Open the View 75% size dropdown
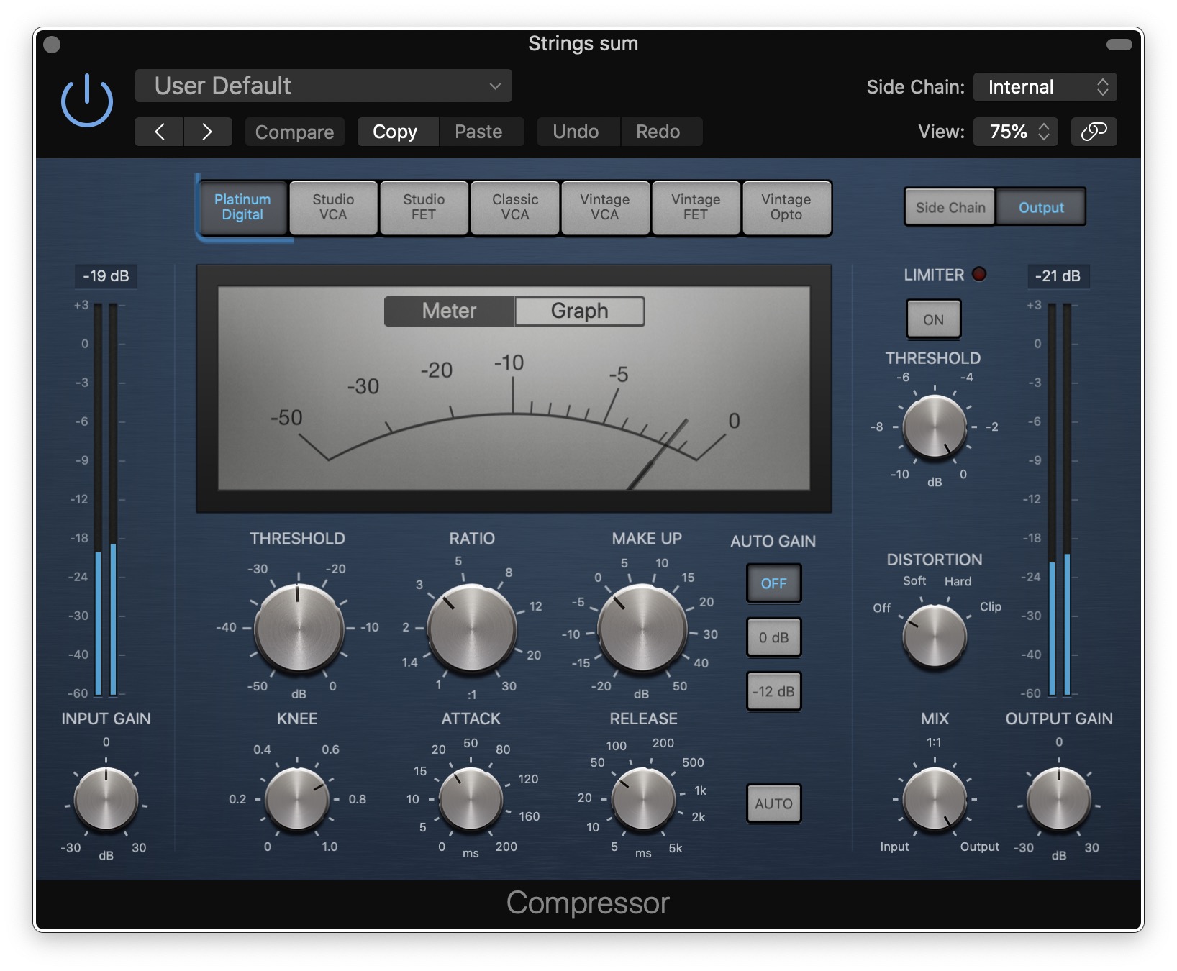This screenshot has width=1177, height=971. pyautogui.click(x=1015, y=132)
